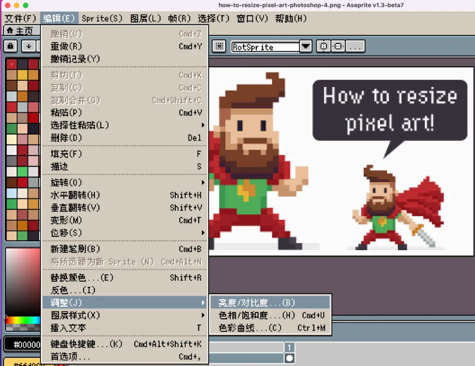This screenshot has height=366, width=475.
Task: Click the palette lock icon
Action: click(11, 46)
